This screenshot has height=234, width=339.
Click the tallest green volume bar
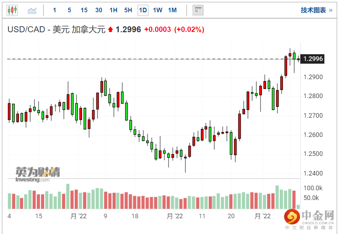(68, 196)
